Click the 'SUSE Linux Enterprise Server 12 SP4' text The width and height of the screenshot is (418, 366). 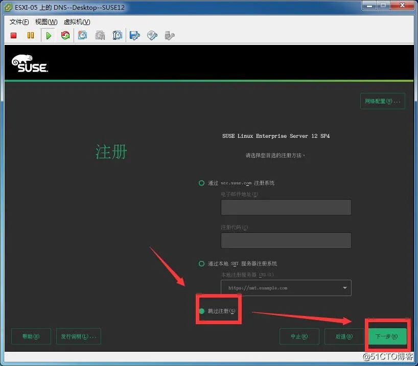(x=276, y=136)
